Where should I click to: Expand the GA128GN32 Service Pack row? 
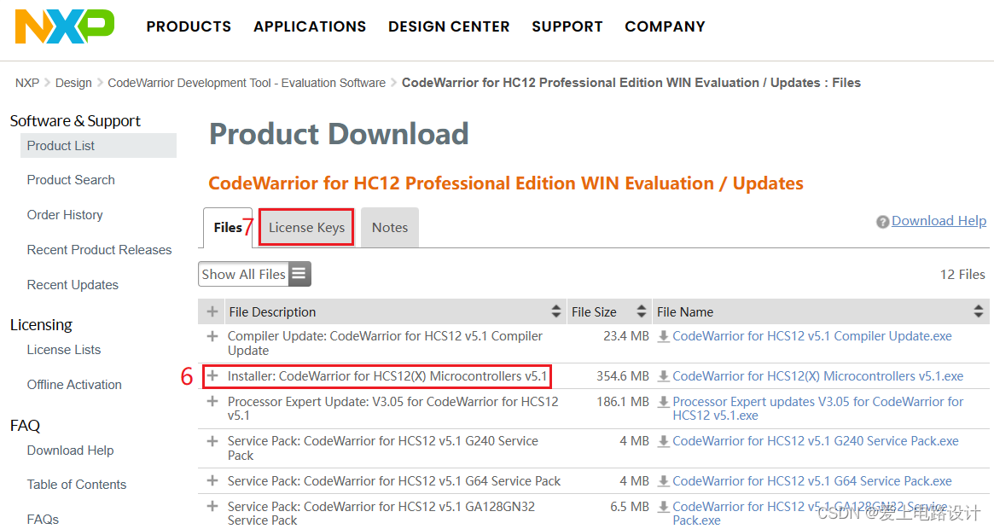pyautogui.click(x=212, y=506)
